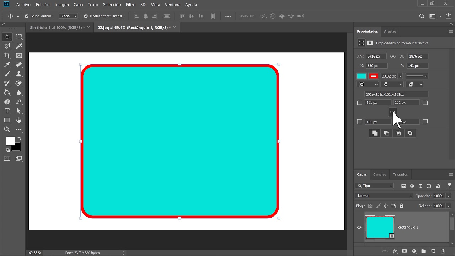
Task: Link width and height values
Action: click(x=393, y=56)
